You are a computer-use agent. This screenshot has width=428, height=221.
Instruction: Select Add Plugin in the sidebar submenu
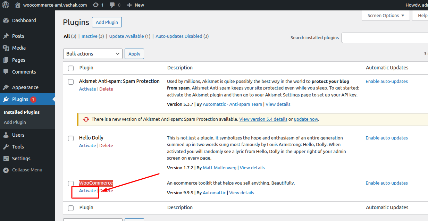coord(15,122)
